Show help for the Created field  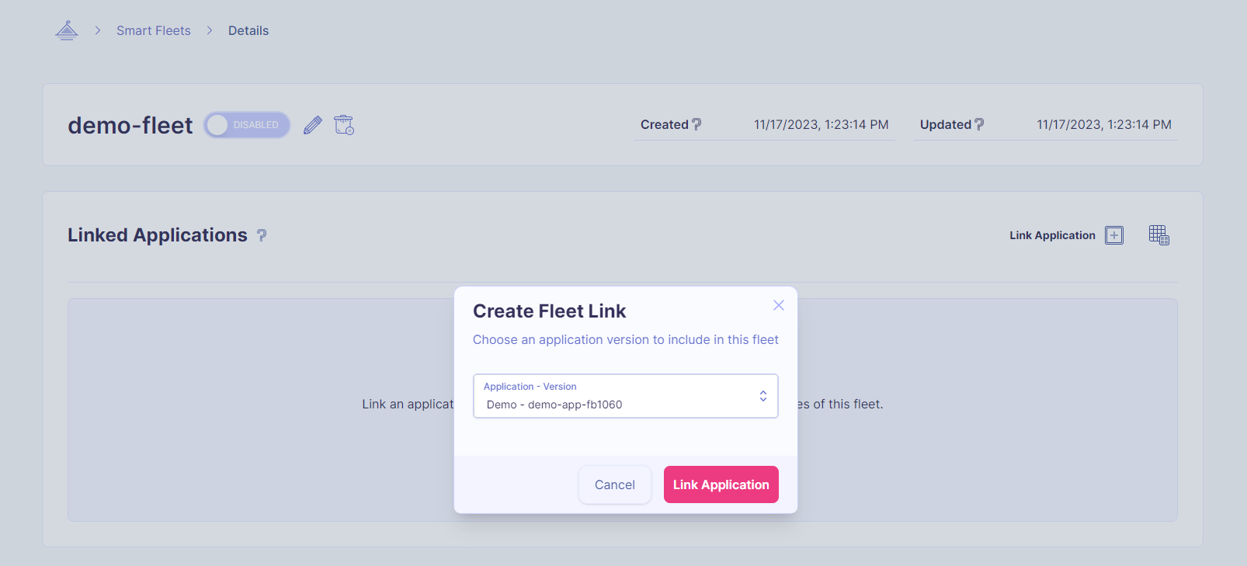pos(696,124)
